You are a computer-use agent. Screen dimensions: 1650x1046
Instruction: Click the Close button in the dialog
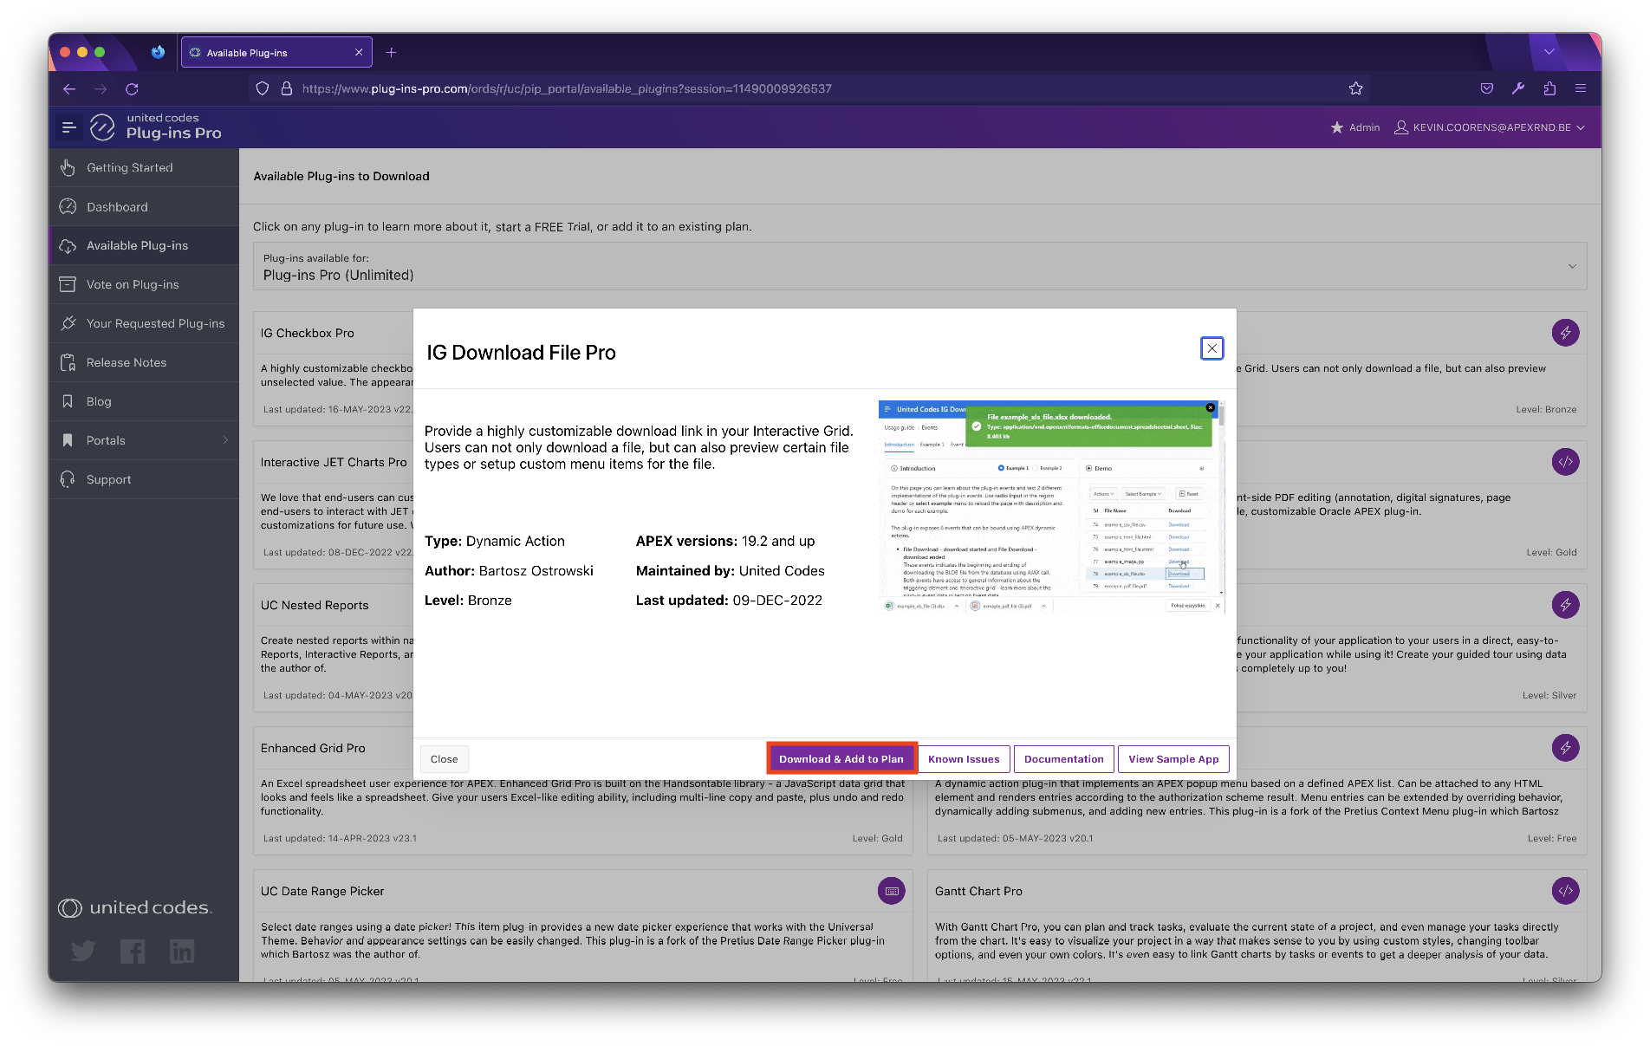tap(444, 759)
